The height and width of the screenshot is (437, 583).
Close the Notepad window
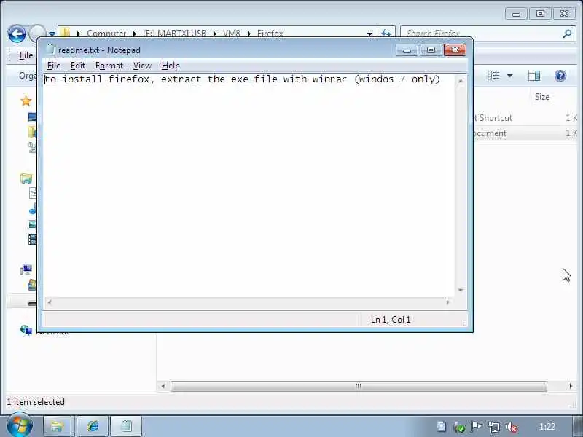455,50
